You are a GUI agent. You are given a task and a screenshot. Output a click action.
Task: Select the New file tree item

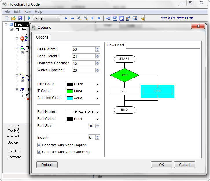point(22,25)
